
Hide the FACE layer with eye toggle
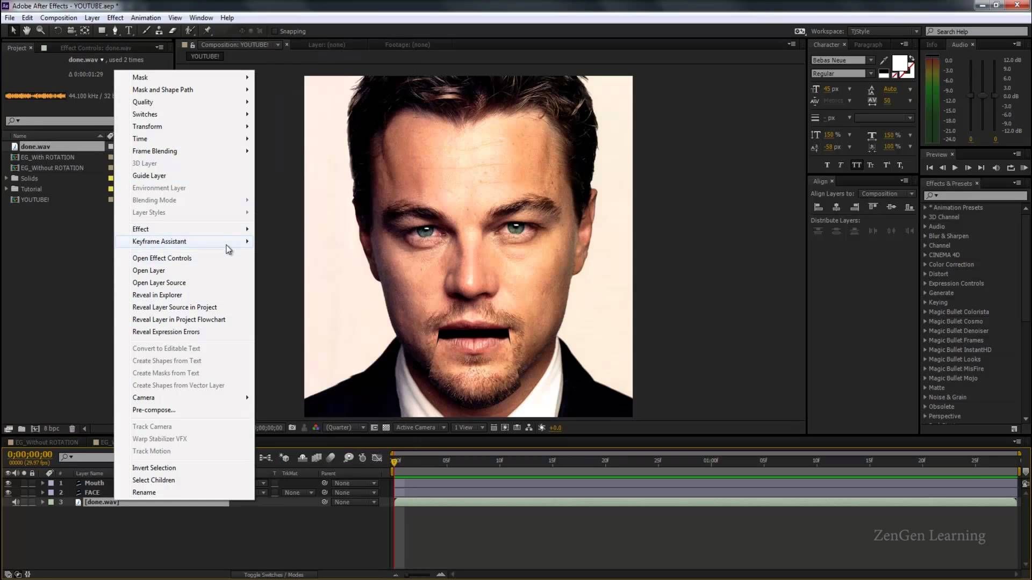[x=8, y=492]
